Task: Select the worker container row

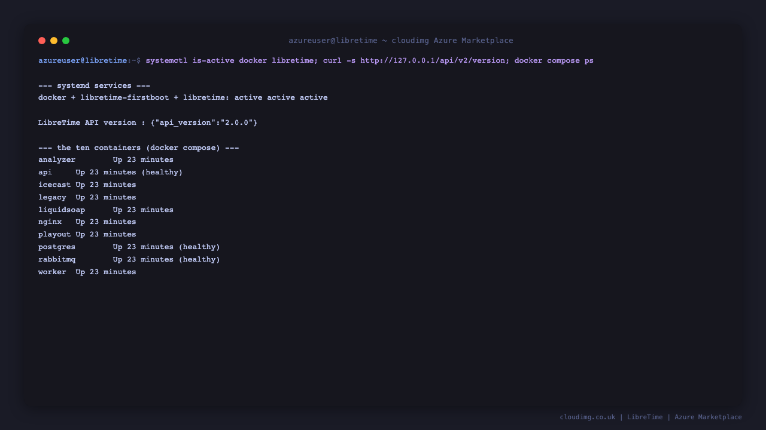Action: click(x=87, y=272)
